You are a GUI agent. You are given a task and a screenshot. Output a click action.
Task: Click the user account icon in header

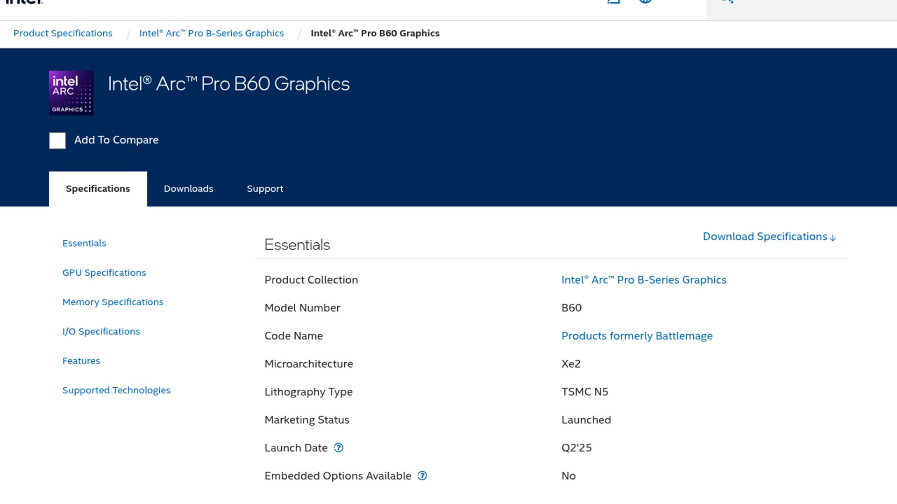613,1
